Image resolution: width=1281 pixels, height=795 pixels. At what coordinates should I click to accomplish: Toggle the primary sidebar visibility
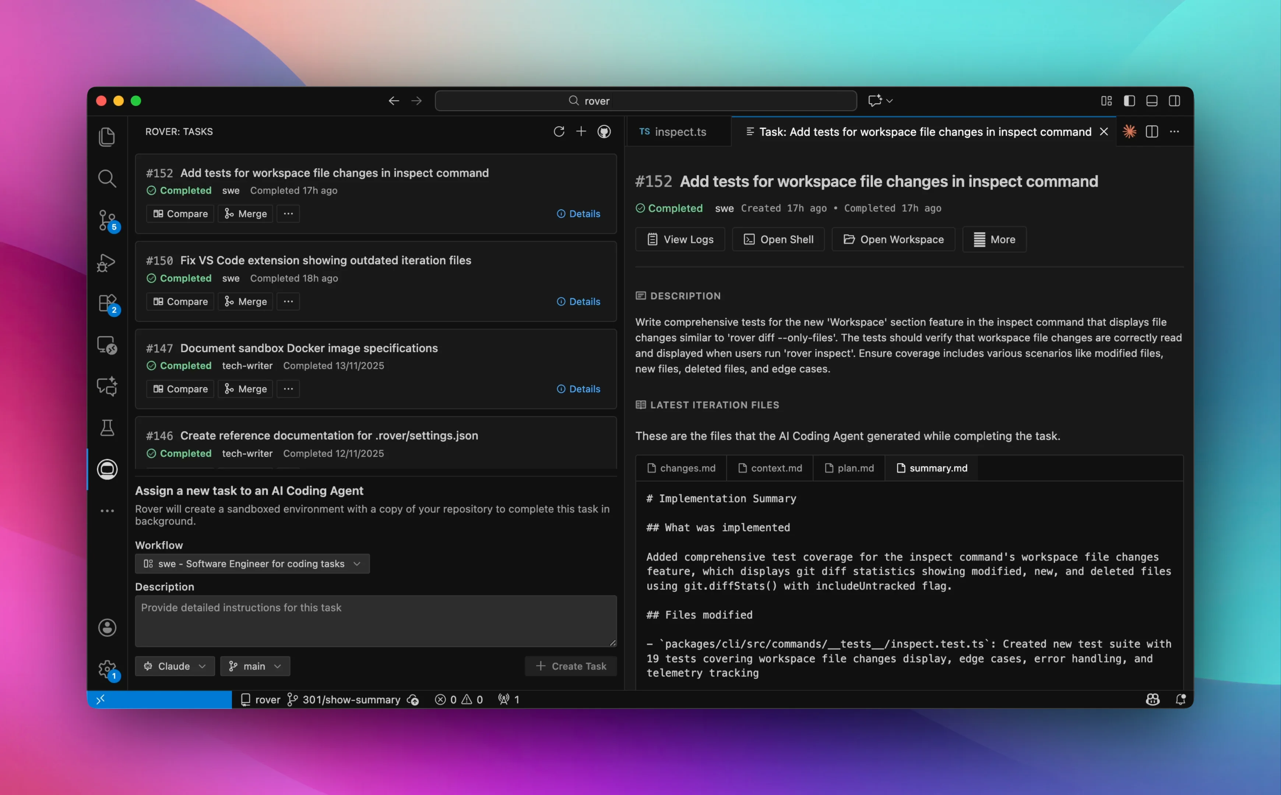pyautogui.click(x=1129, y=100)
